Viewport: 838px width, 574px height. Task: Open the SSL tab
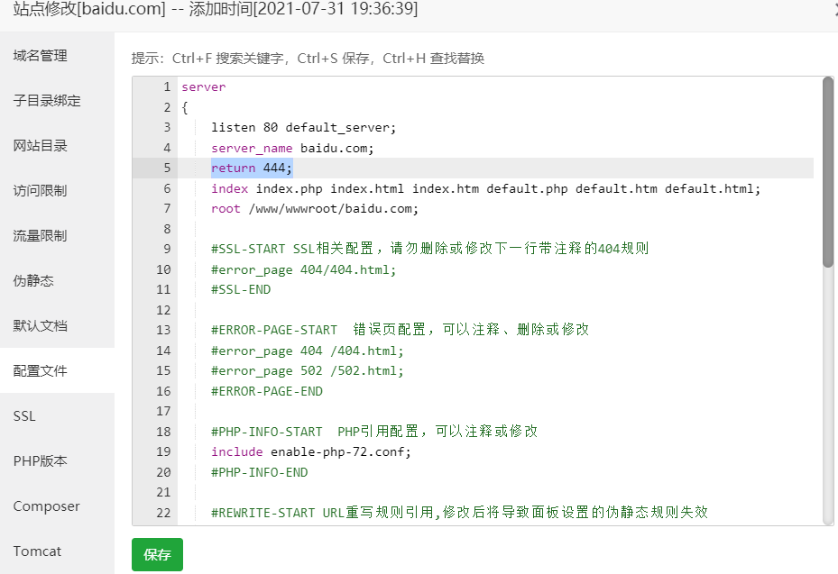coord(24,416)
